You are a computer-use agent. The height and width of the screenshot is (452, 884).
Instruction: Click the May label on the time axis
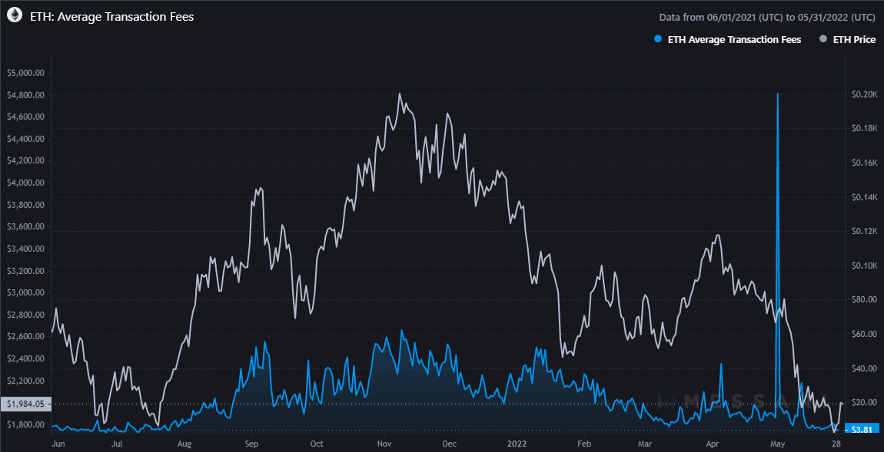(777, 444)
